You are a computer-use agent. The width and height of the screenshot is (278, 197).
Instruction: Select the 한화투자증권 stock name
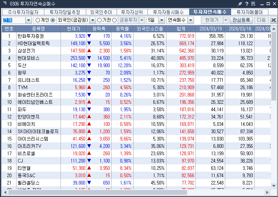click(x=30, y=36)
